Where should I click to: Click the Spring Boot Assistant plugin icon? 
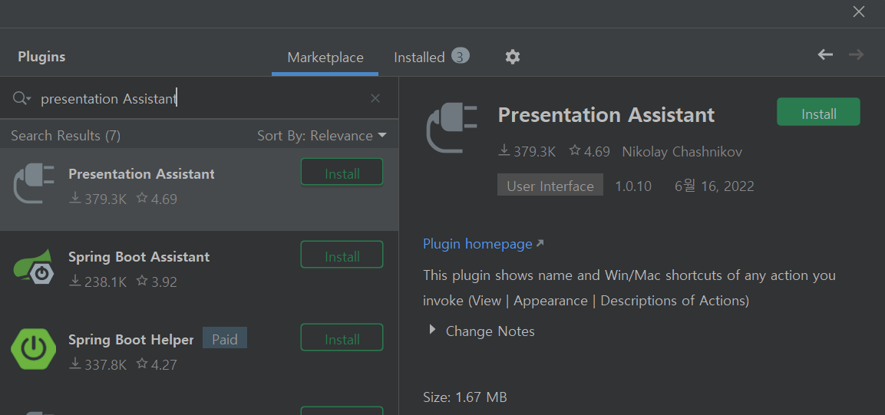click(34, 268)
